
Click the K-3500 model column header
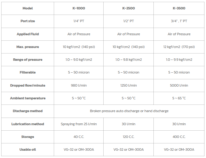point(179,8)
